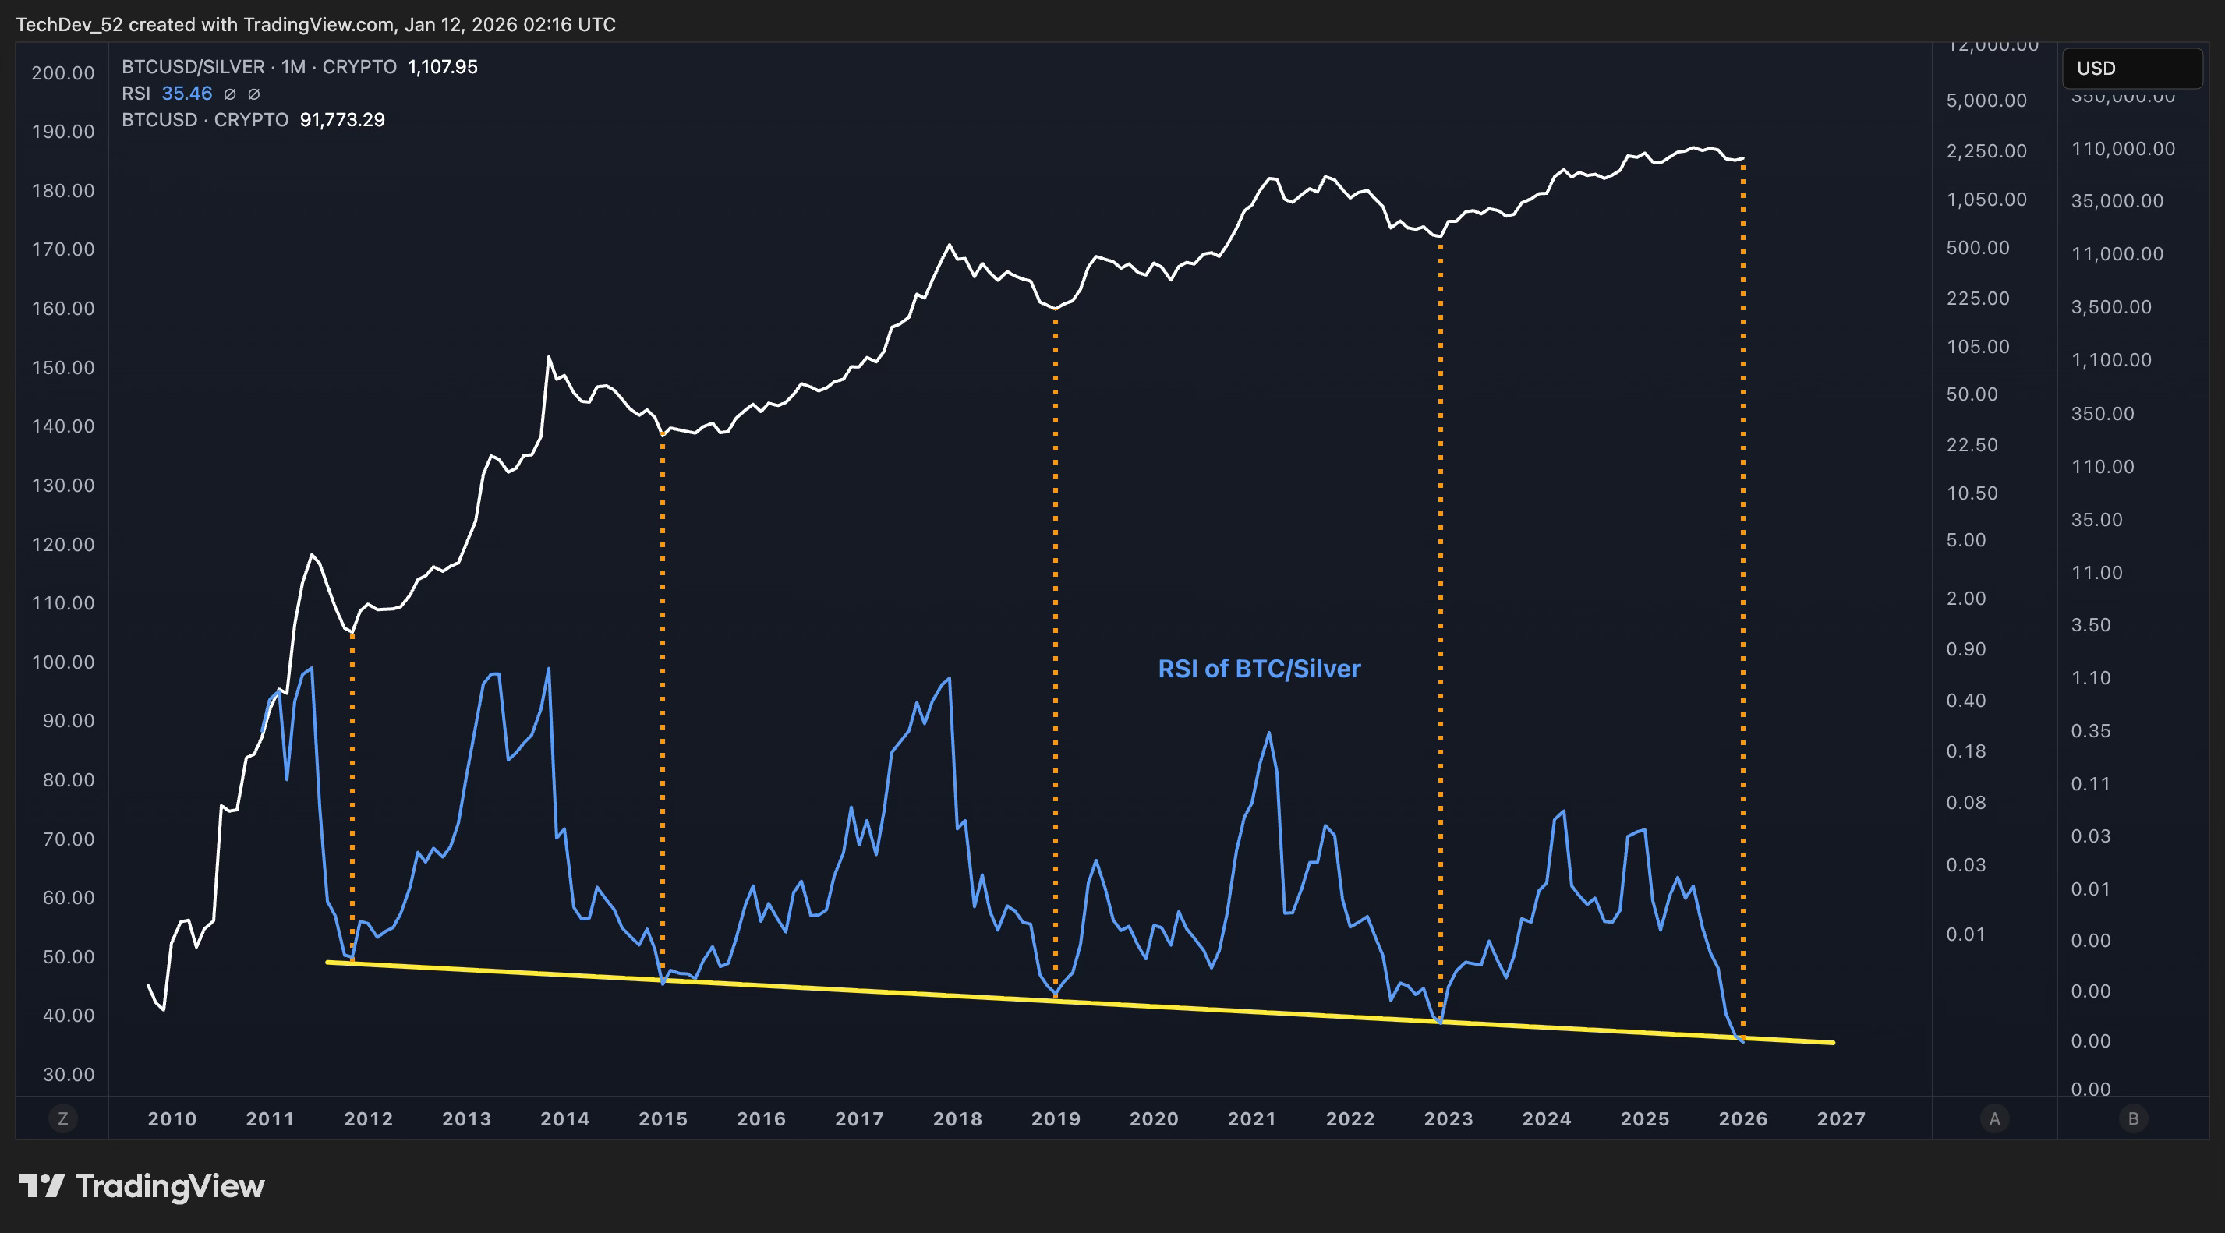Image resolution: width=2225 pixels, height=1233 pixels.
Task: Click the blue RSI value 35.46
Action: [x=186, y=94]
